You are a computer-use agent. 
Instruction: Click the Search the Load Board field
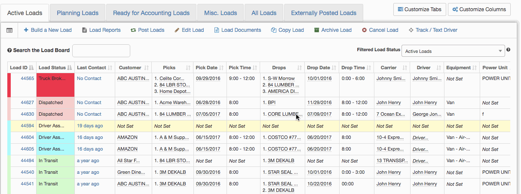[x=101, y=50]
